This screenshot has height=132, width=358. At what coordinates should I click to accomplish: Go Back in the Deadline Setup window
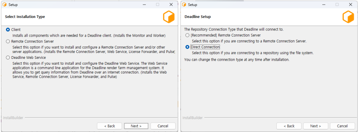click(x=289, y=126)
